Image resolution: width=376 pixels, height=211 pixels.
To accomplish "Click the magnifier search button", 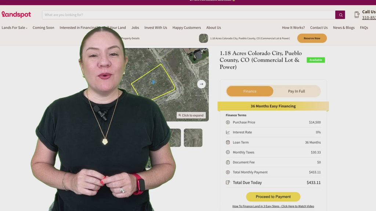I will 340,15.
